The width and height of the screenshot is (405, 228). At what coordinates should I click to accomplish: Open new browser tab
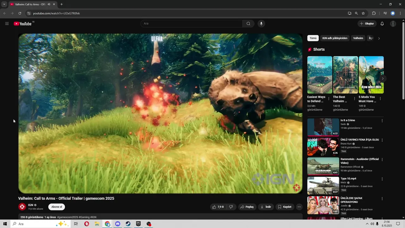coord(61,4)
